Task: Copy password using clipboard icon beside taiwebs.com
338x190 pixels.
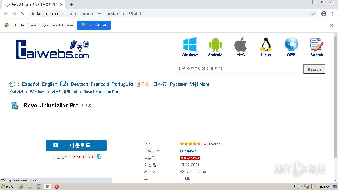Action: pos(99,156)
